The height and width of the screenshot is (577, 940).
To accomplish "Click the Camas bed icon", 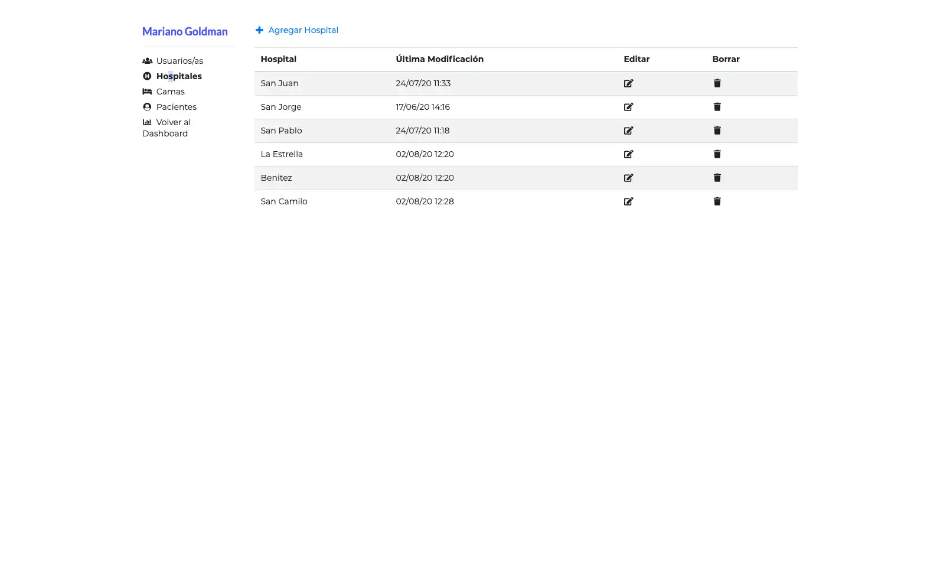I will click(147, 92).
